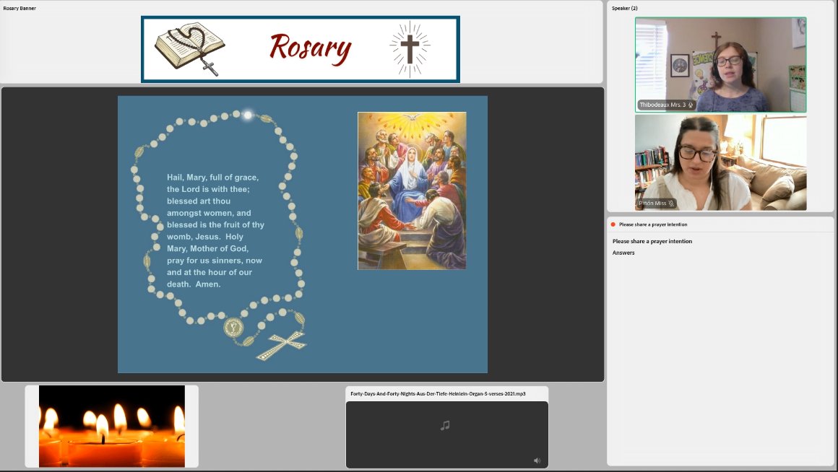The width and height of the screenshot is (838, 472).
Task: Select the Thibodeaux Mrs. 3 video feed
Action: 720,65
